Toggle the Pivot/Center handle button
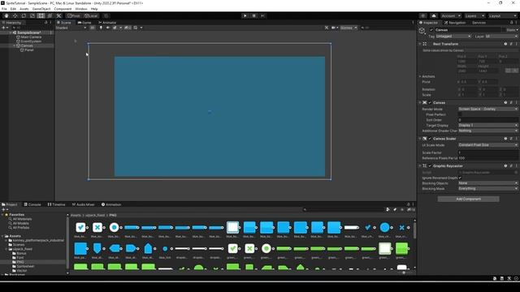Image resolution: width=520 pixels, height=292 pixels. 74,16
